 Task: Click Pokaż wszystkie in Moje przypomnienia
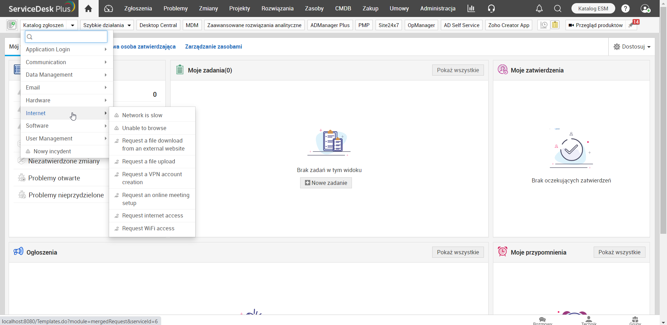[x=619, y=252]
